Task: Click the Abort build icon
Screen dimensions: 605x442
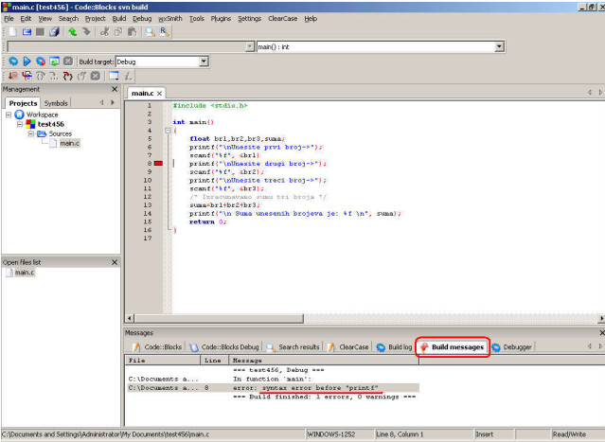Action: pyautogui.click(x=67, y=62)
